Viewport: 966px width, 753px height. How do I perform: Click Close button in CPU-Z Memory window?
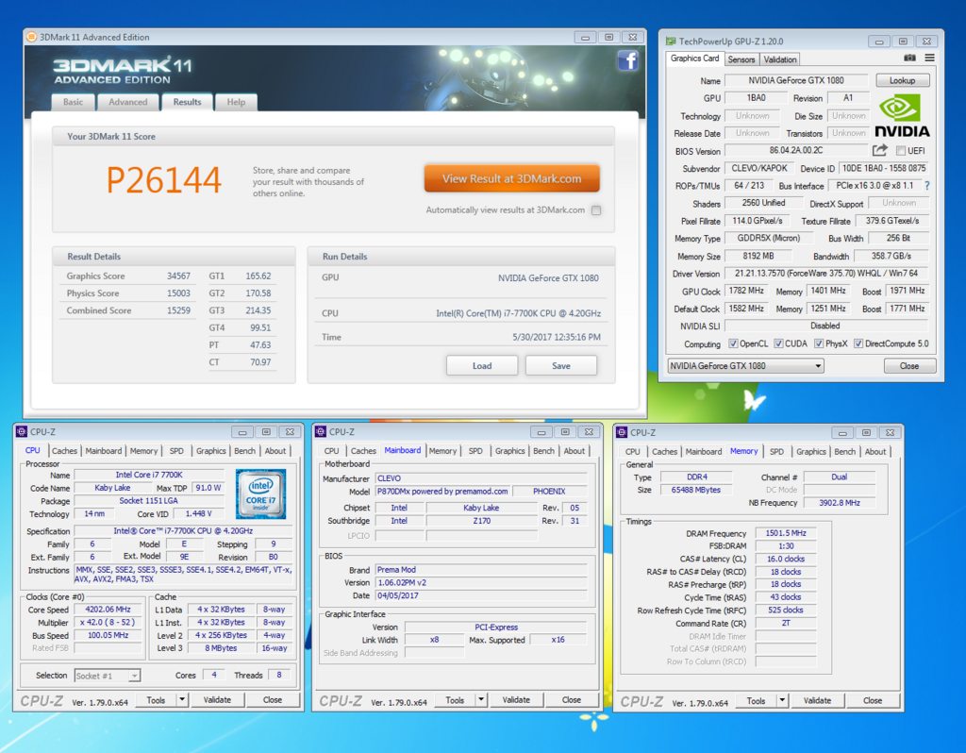(x=873, y=700)
